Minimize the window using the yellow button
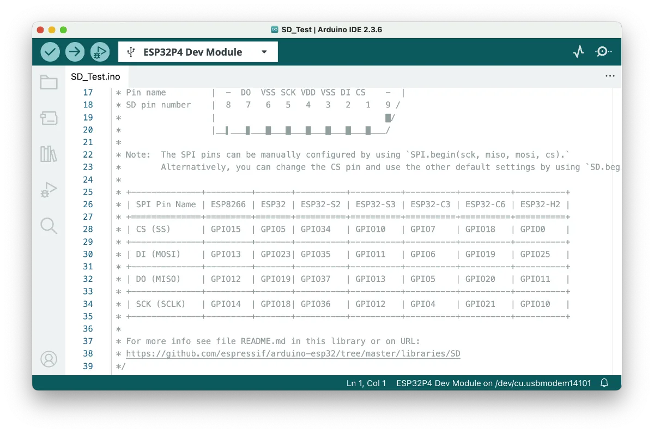This screenshot has height=433, width=654. (x=52, y=29)
